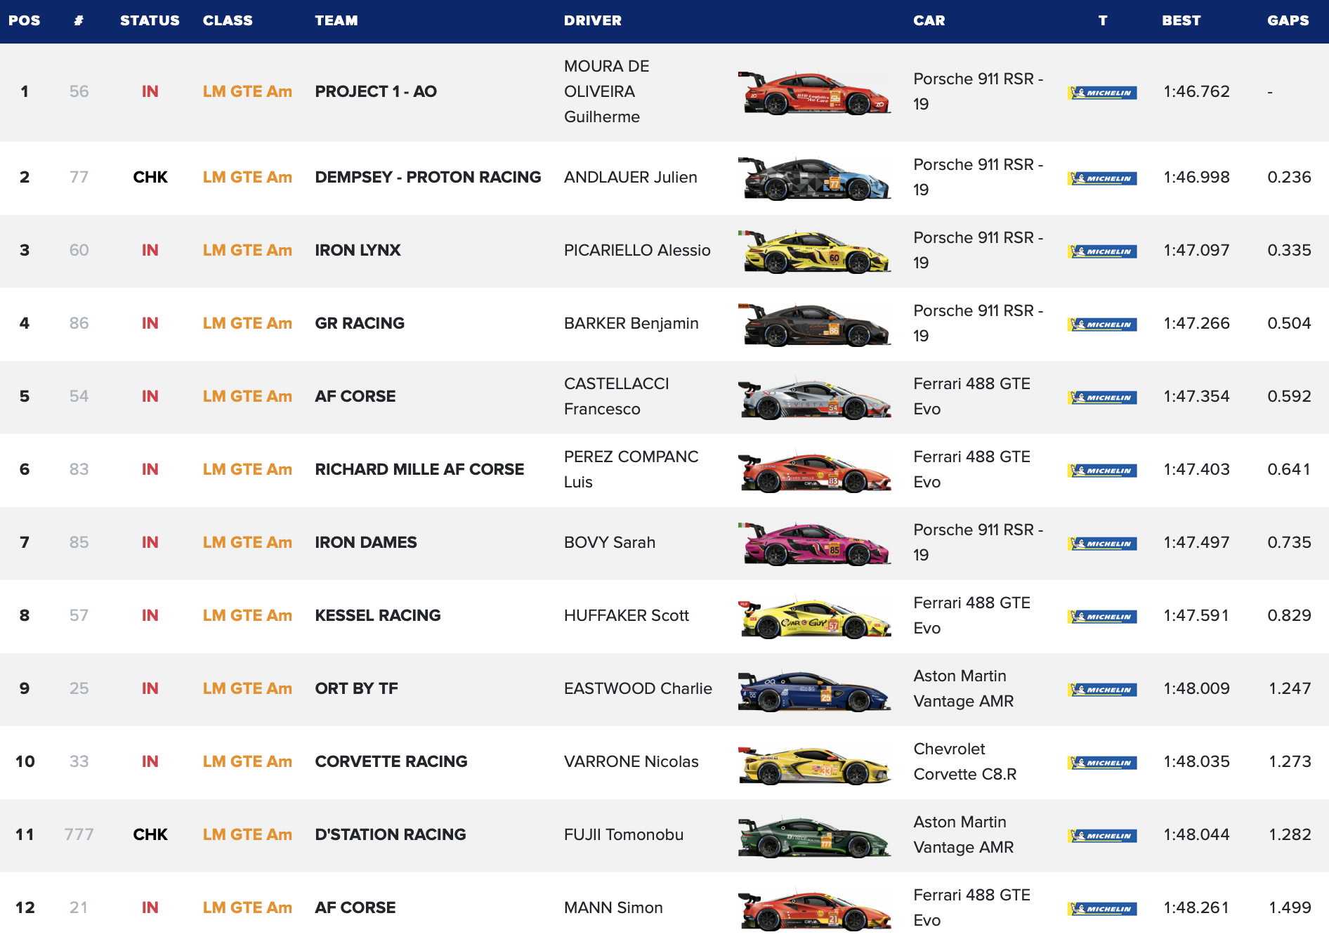
Task: Click the red #56 Project 1 car image
Action: (x=814, y=93)
